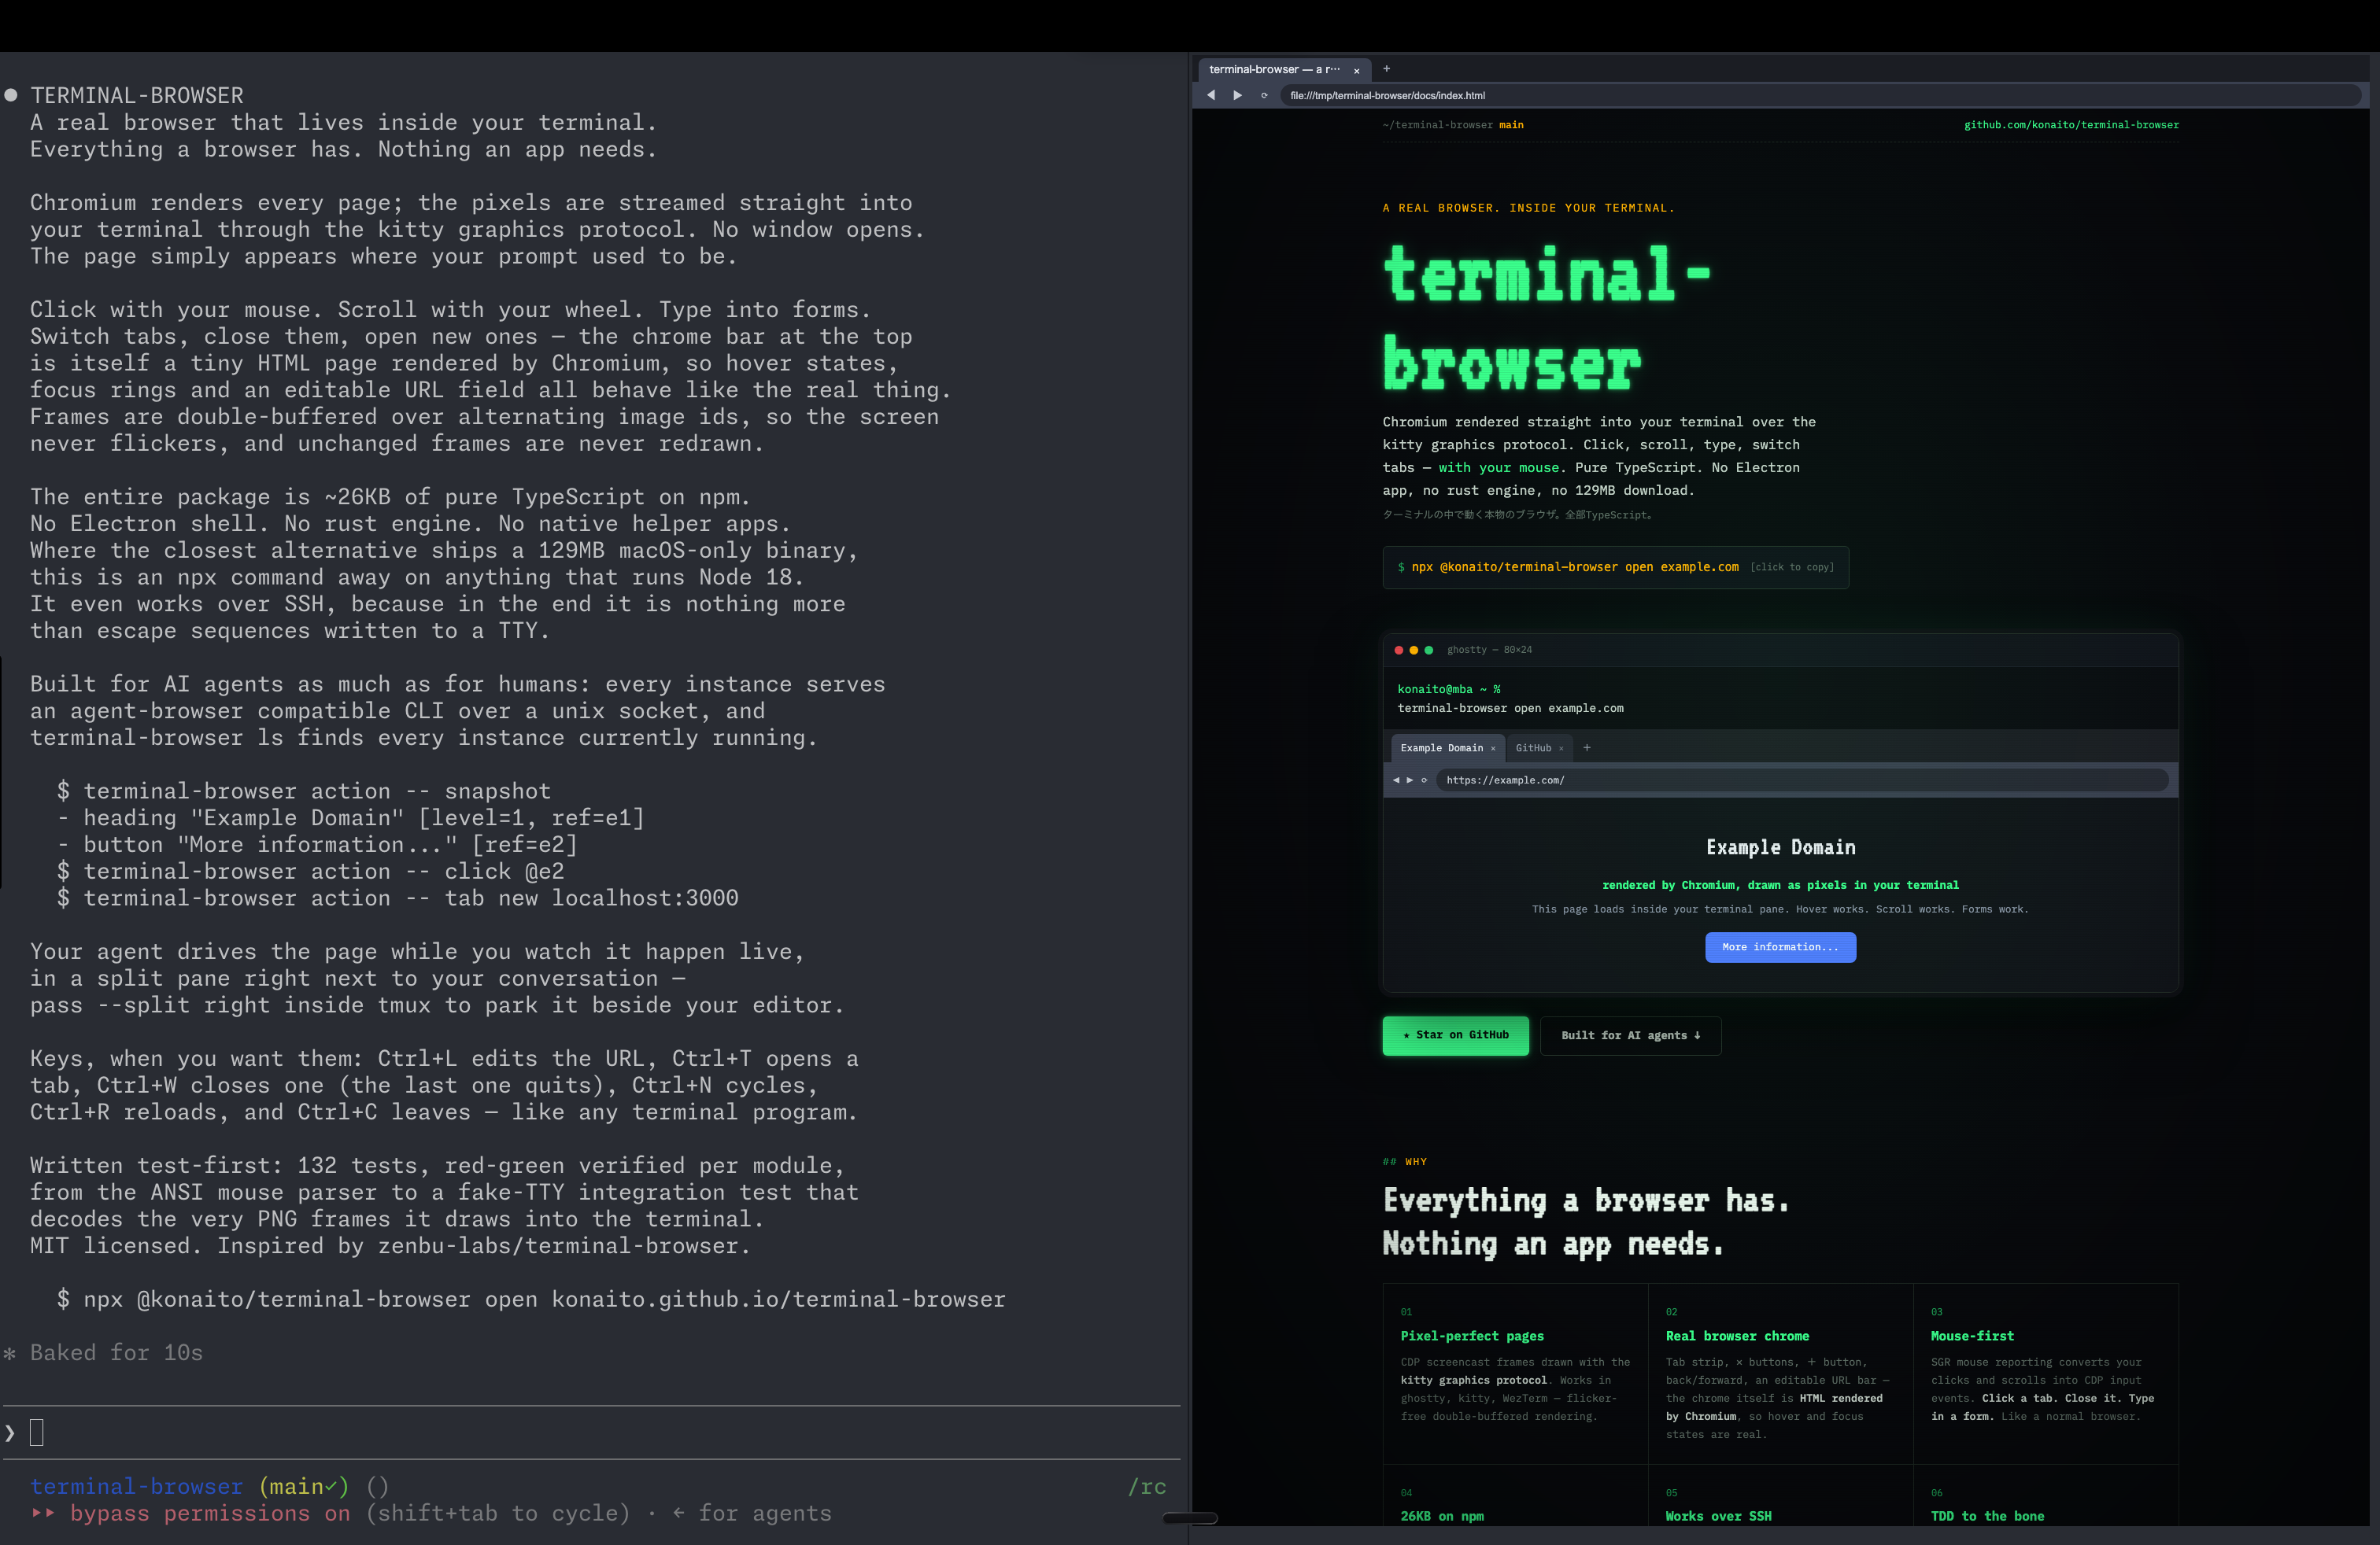Click More information... button in demo mockup

point(1780,946)
